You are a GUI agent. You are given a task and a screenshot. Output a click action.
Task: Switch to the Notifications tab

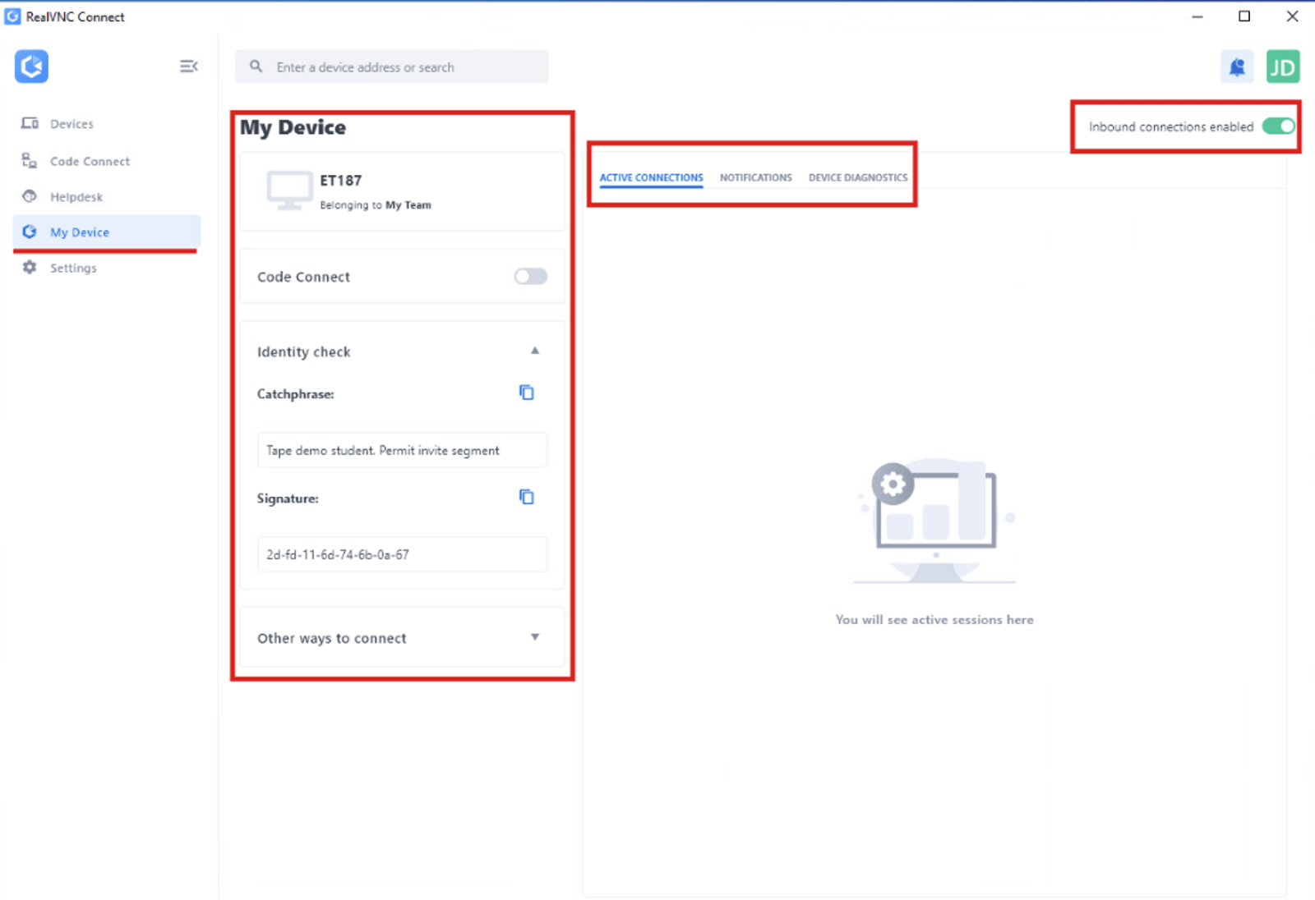pyautogui.click(x=755, y=177)
